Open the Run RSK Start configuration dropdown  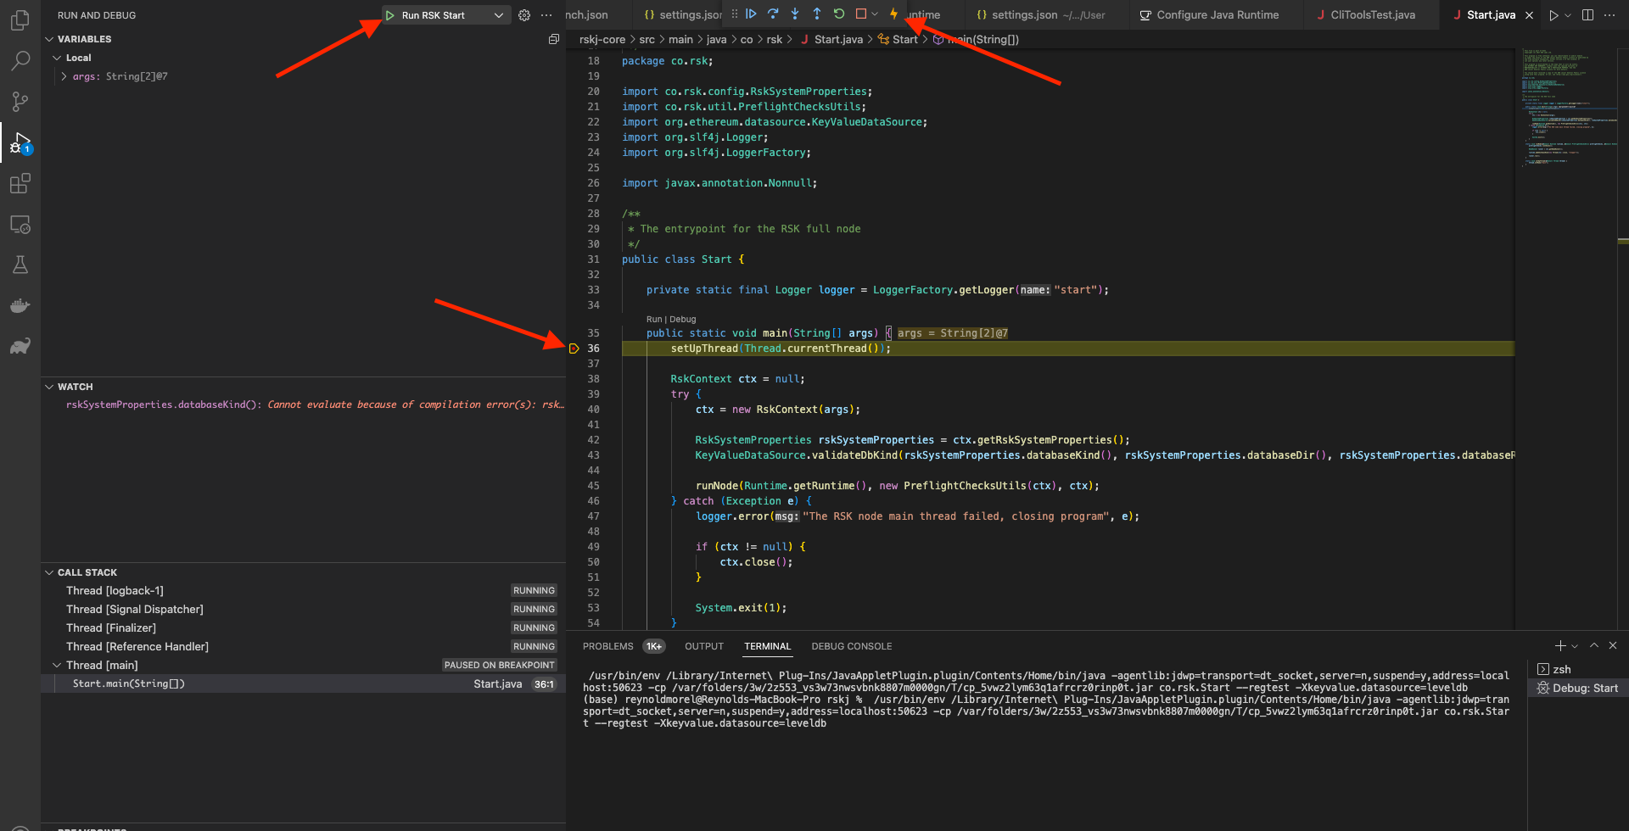coord(499,15)
